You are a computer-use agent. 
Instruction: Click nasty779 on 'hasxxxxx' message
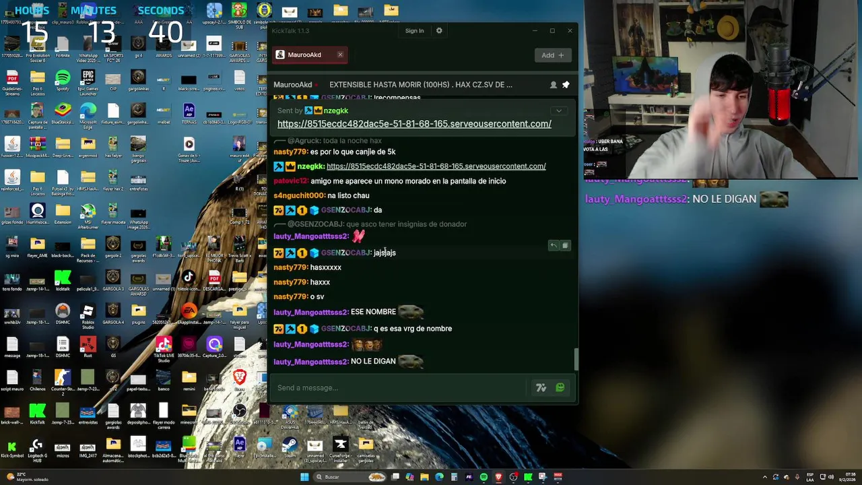tap(290, 267)
